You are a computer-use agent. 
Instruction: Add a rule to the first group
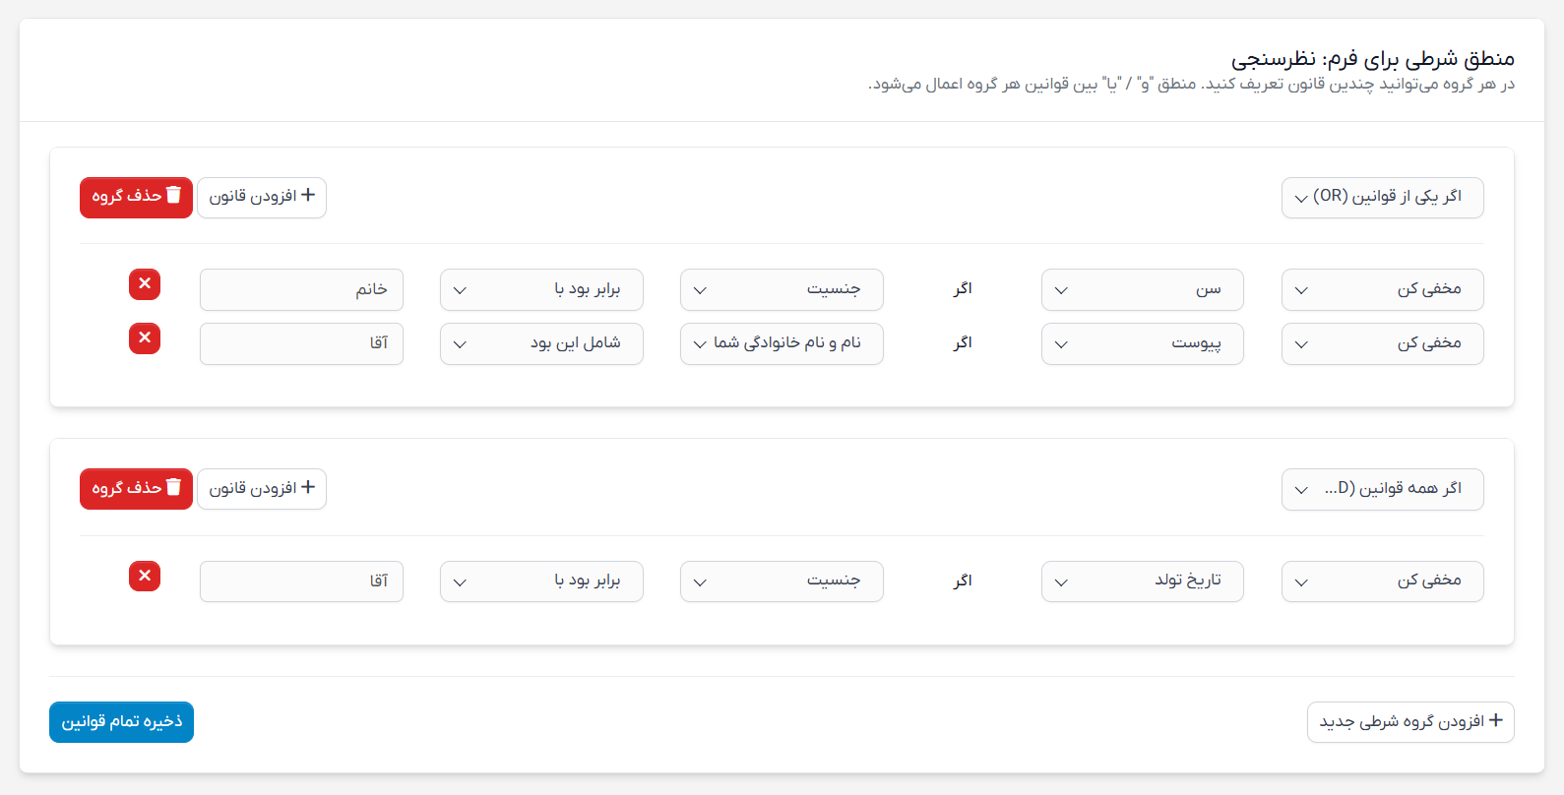pos(262,197)
